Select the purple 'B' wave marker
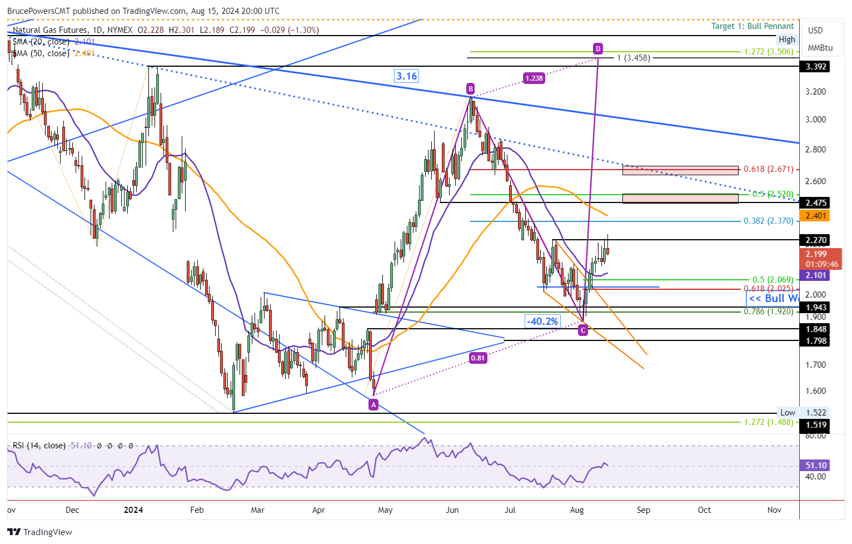852x544 pixels. [x=471, y=88]
